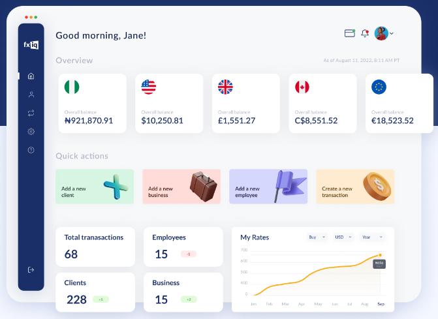The width and height of the screenshot is (438, 319).
Task: Click the Business count 15
Action: pos(161,299)
